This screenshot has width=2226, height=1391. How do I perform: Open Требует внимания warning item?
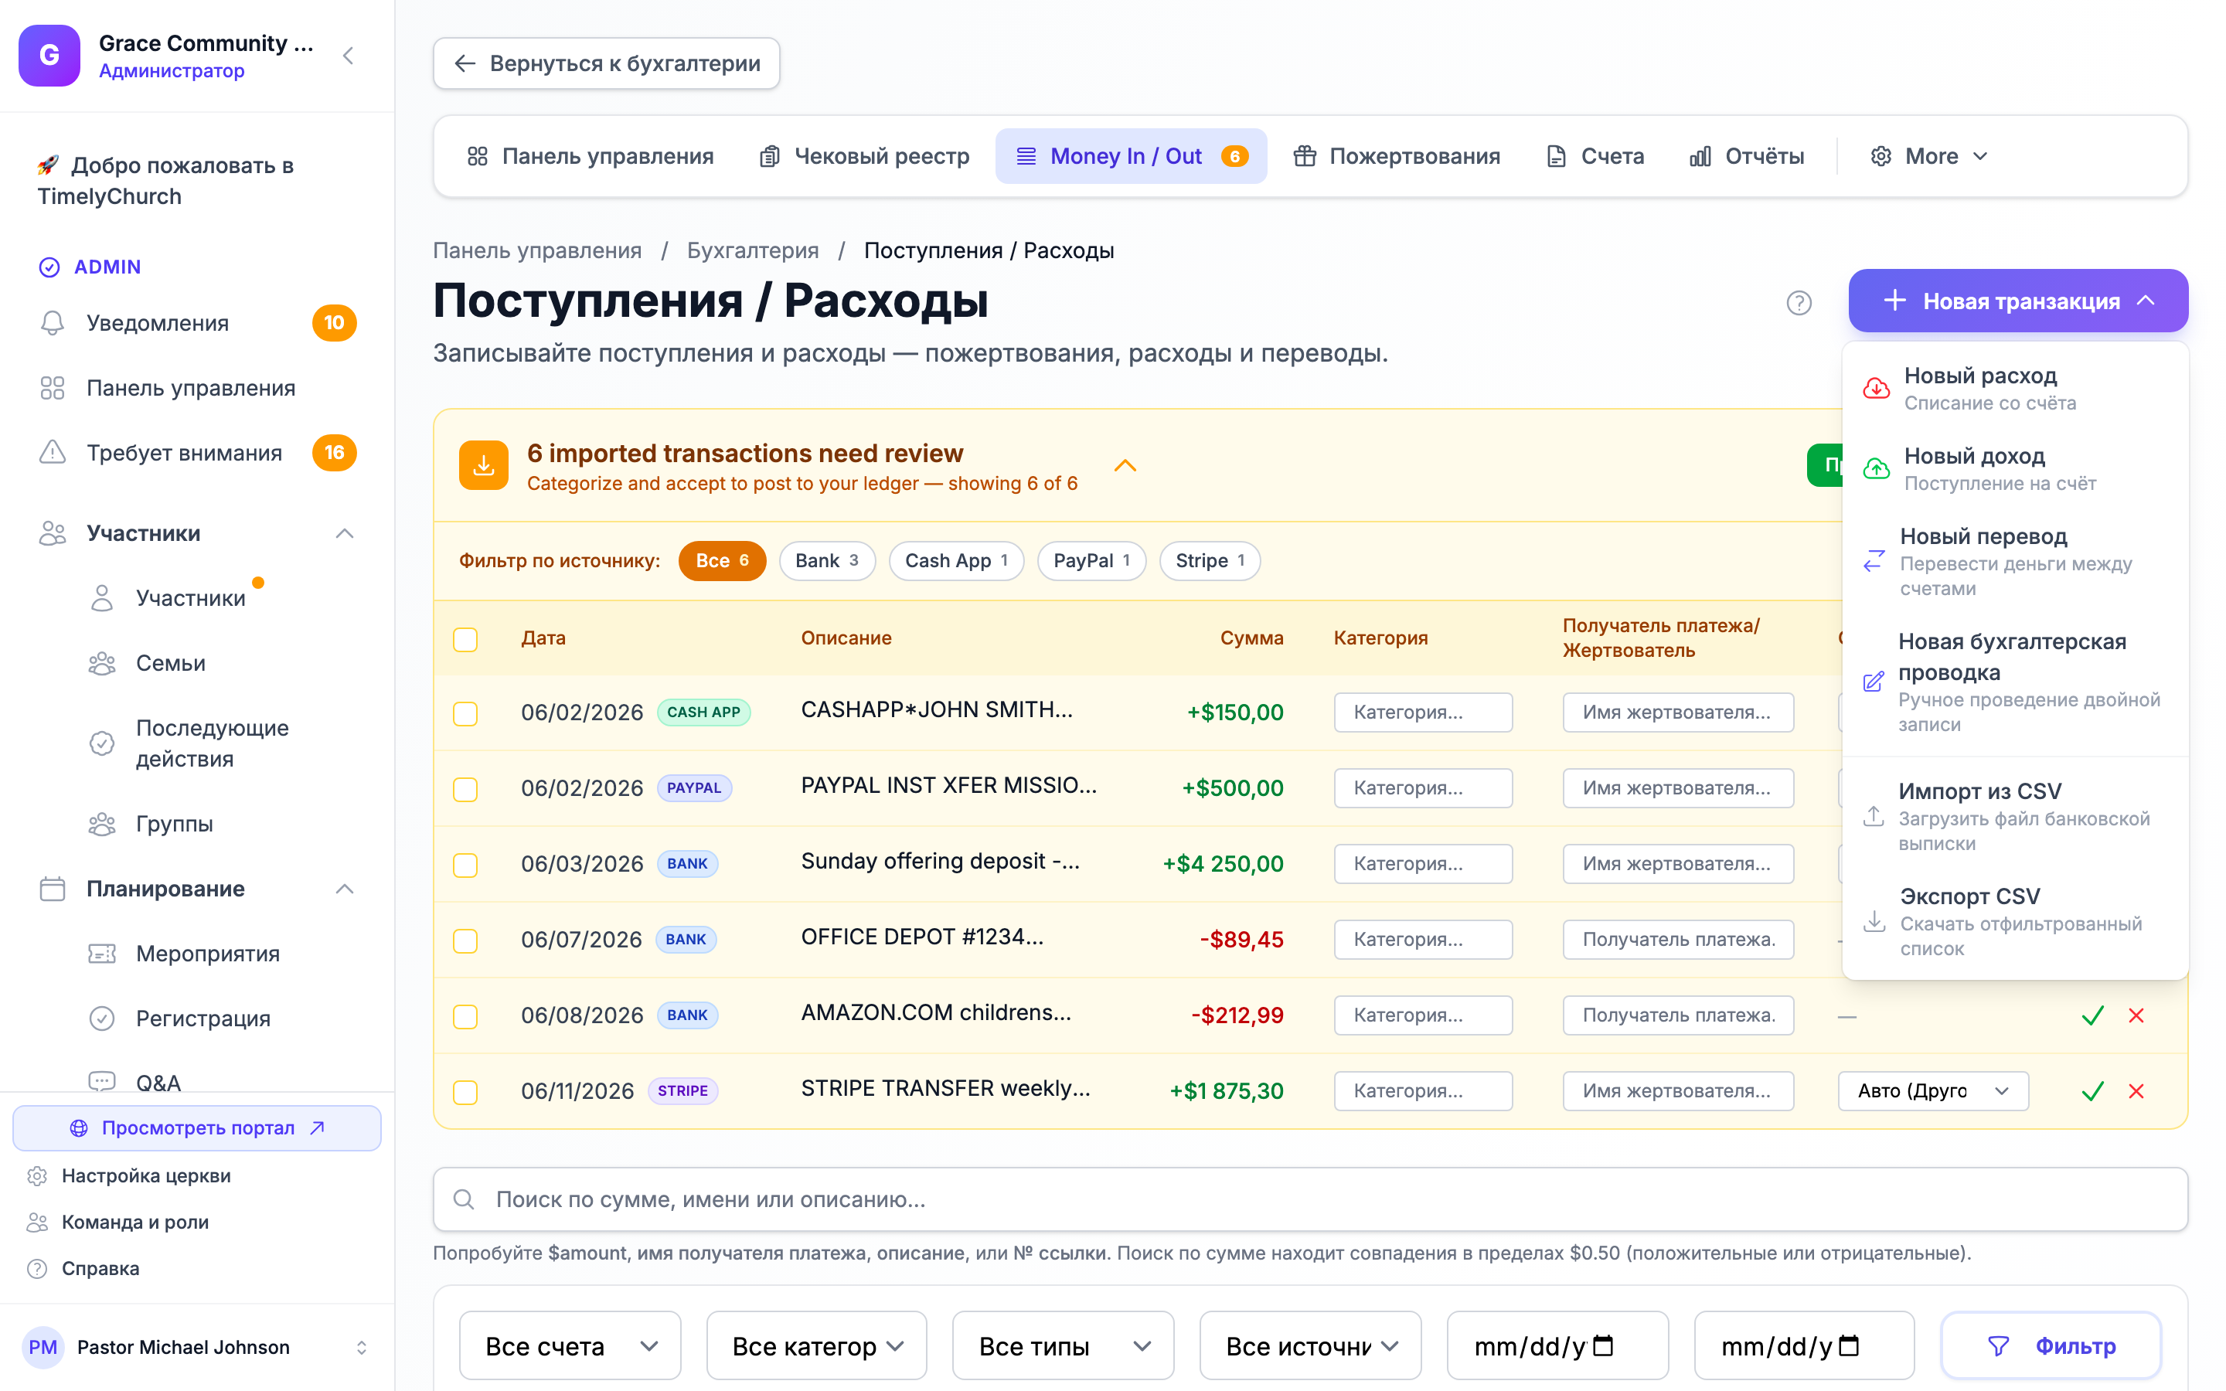198,453
